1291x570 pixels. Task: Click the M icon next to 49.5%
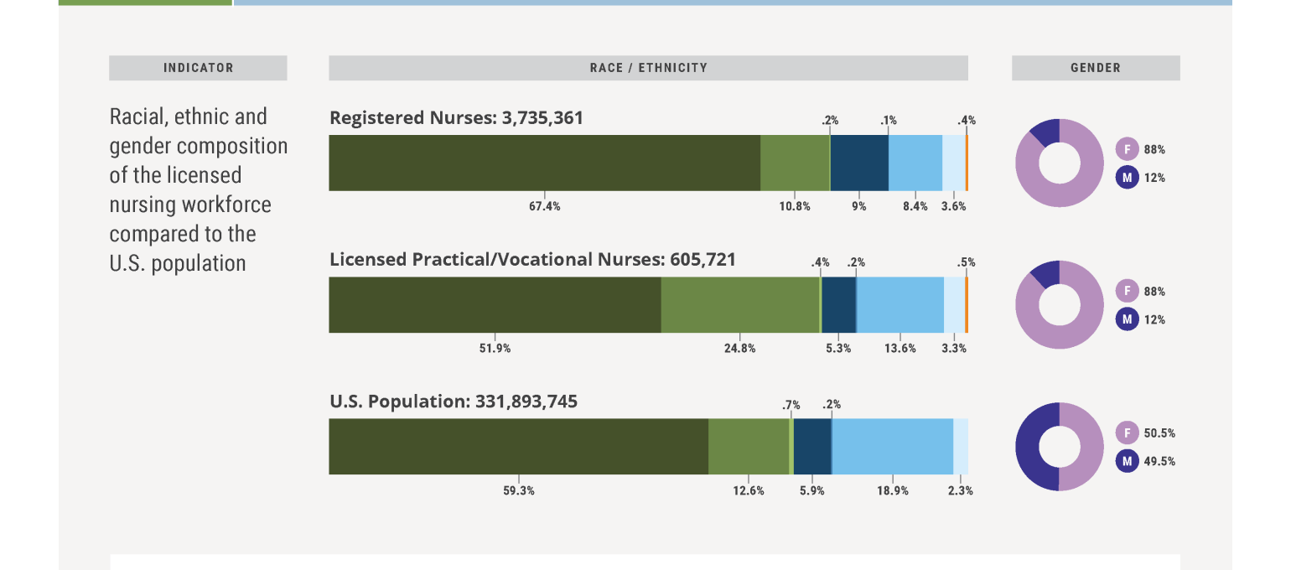pyautogui.click(x=1128, y=461)
